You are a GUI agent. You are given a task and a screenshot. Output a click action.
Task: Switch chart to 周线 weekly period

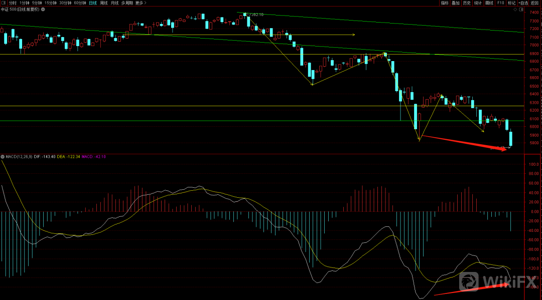pos(104,3)
